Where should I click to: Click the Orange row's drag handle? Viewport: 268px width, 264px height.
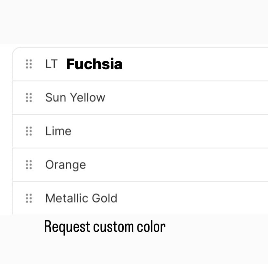tap(29, 165)
